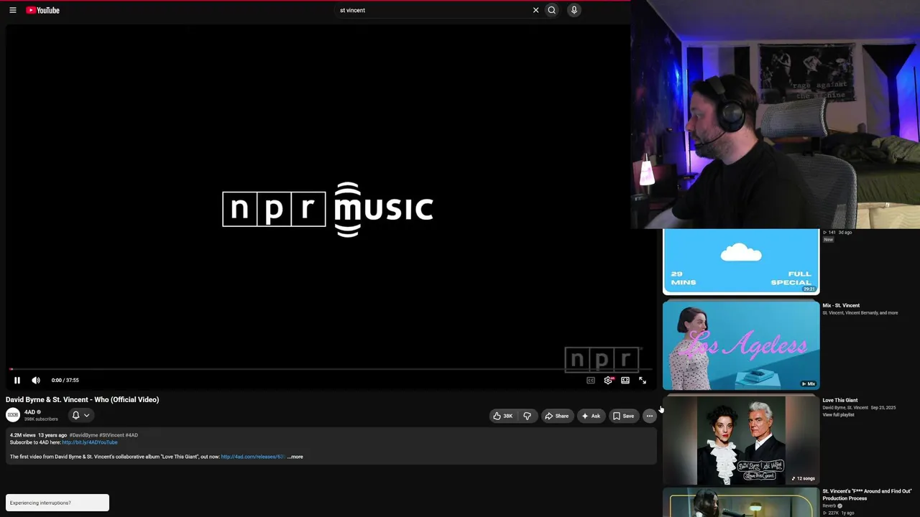Click the search magnifier button
The image size is (920, 517).
point(552,10)
